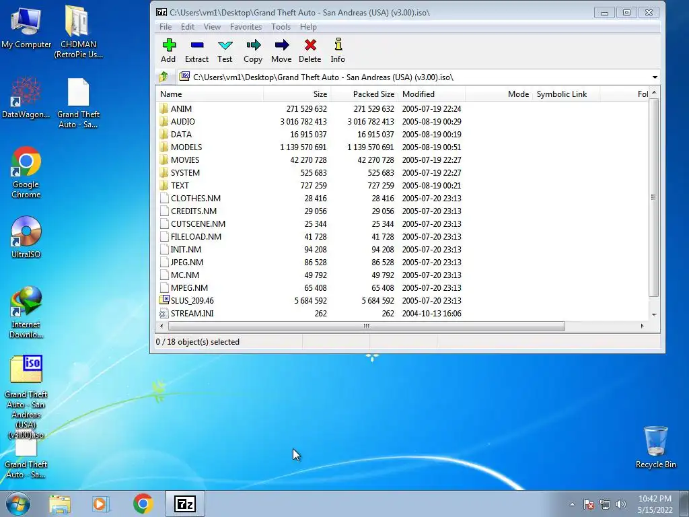The width and height of the screenshot is (689, 517).
Task: Click the address bar path field
Action: [413, 77]
